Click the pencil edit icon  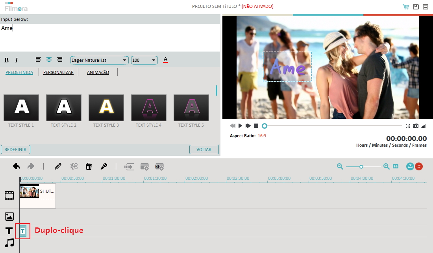pos(58,166)
